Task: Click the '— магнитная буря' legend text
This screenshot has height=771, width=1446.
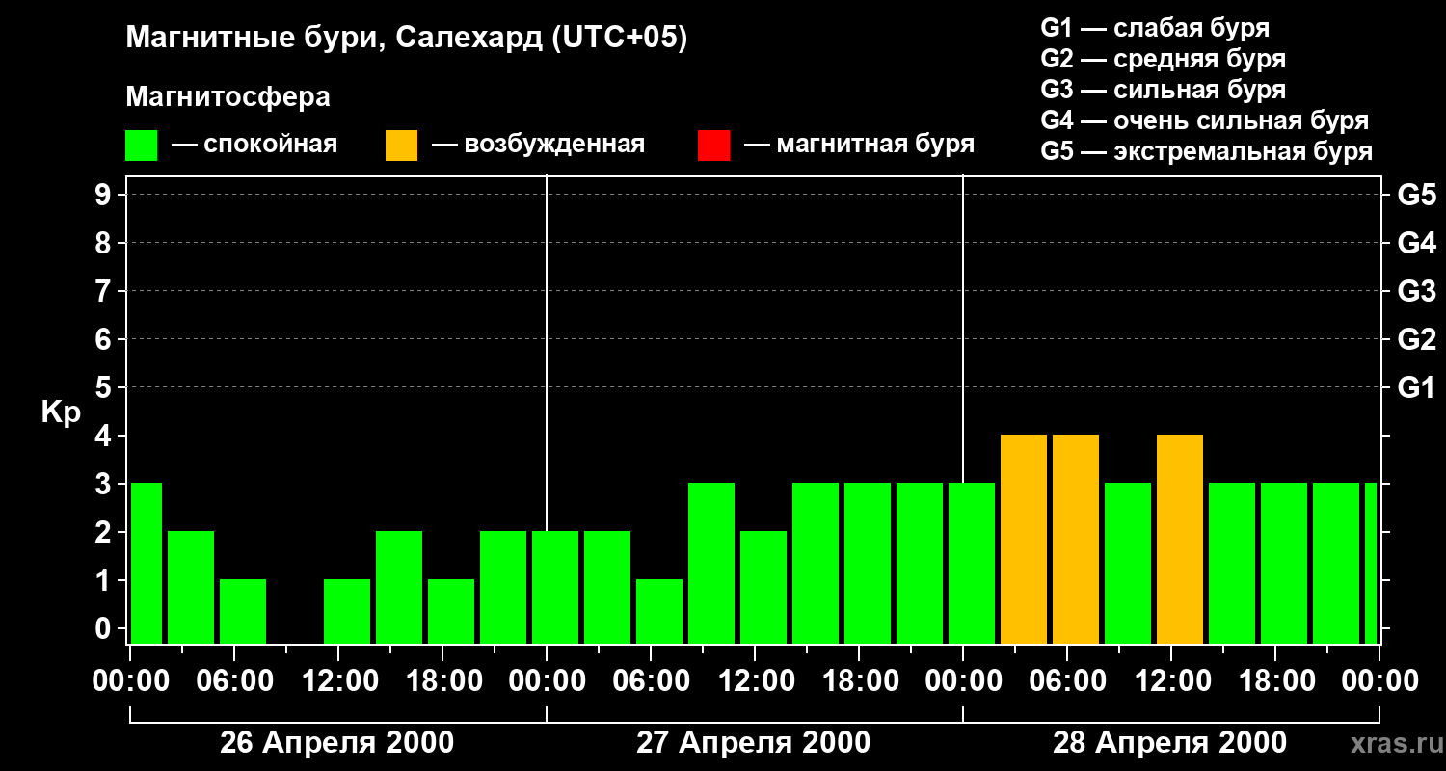Action: point(860,145)
